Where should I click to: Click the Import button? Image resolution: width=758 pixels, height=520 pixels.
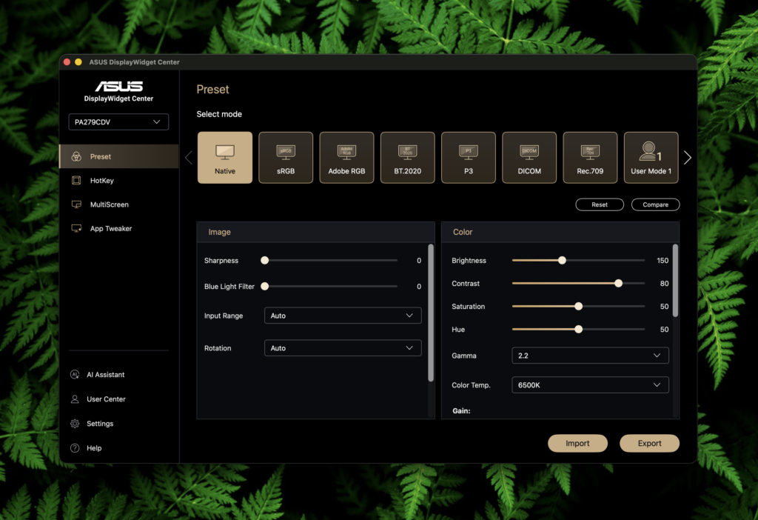(577, 443)
